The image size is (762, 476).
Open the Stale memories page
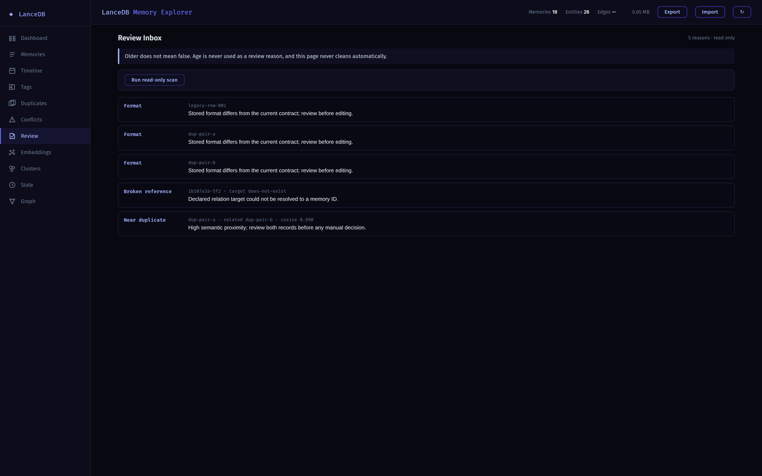pos(45,185)
